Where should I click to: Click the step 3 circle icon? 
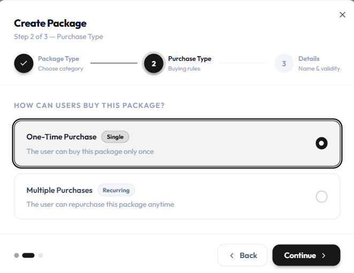point(284,64)
